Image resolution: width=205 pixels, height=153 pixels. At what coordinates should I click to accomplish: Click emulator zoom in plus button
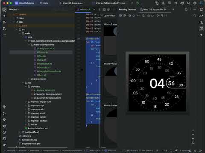pyautogui.click(x=193, y=130)
